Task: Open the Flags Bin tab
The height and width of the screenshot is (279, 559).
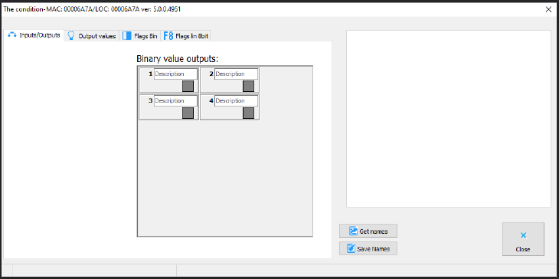Action: tap(140, 36)
